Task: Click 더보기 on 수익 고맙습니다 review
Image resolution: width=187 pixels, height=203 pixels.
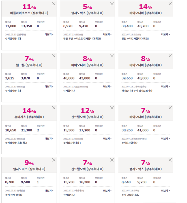Action: (165, 191)
